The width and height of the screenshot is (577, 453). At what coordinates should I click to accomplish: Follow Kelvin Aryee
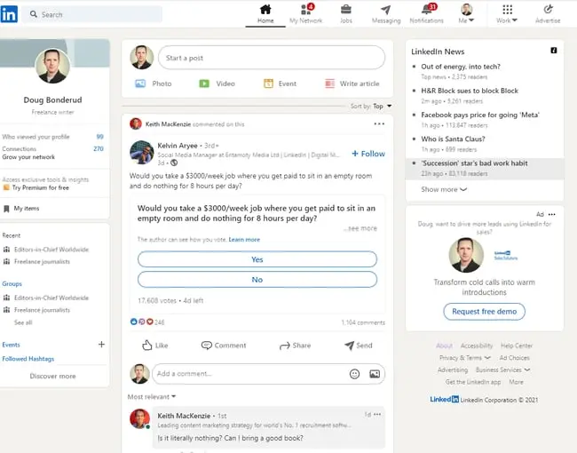coord(368,154)
